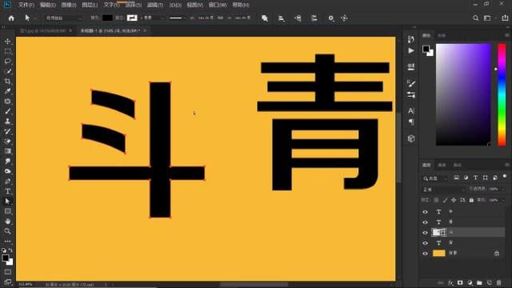Click the delete layer trash button
The height and width of the screenshot is (288, 512).
tap(498, 282)
